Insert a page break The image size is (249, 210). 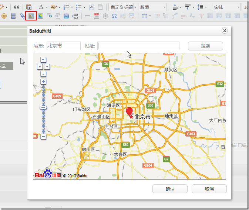(75, 16)
